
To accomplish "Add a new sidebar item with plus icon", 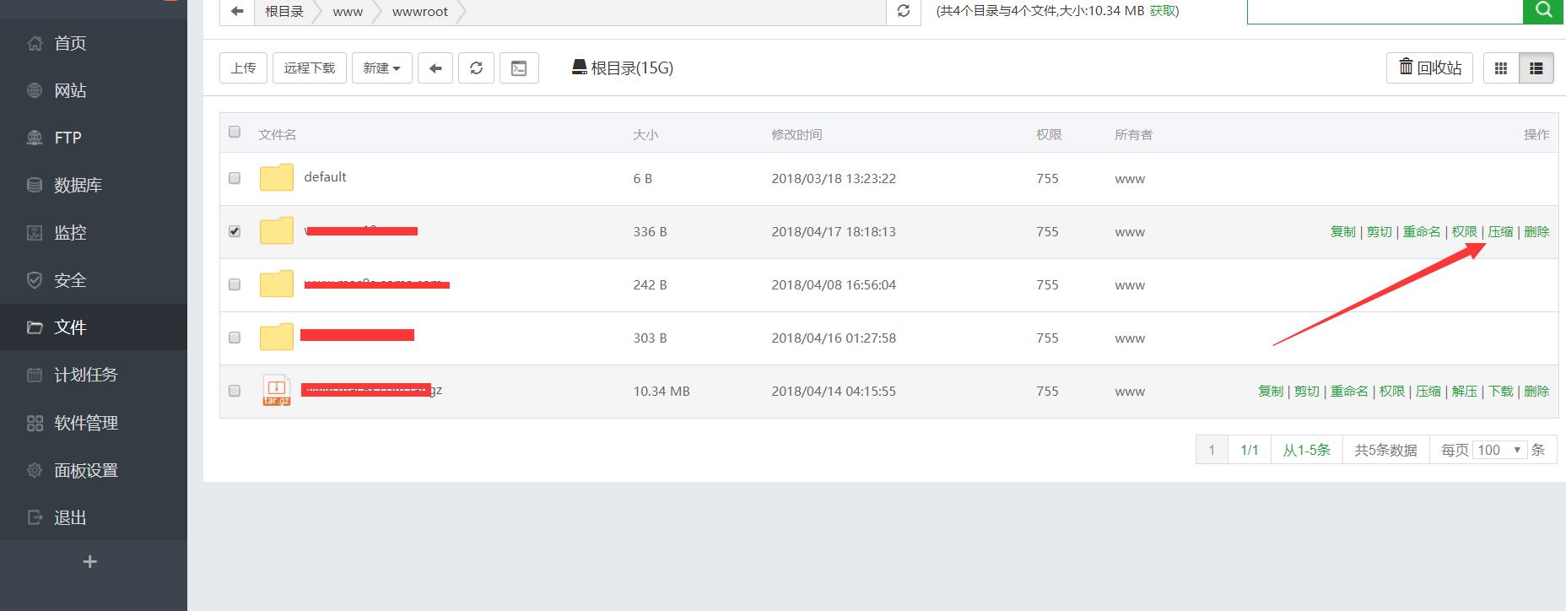I will [90, 562].
